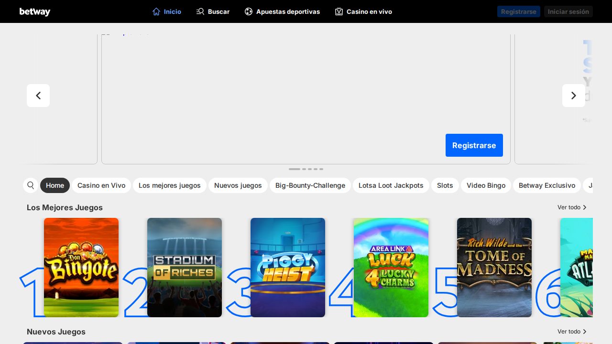Click the Registrarse button in header
The image size is (612, 344).
click(519, 11)
